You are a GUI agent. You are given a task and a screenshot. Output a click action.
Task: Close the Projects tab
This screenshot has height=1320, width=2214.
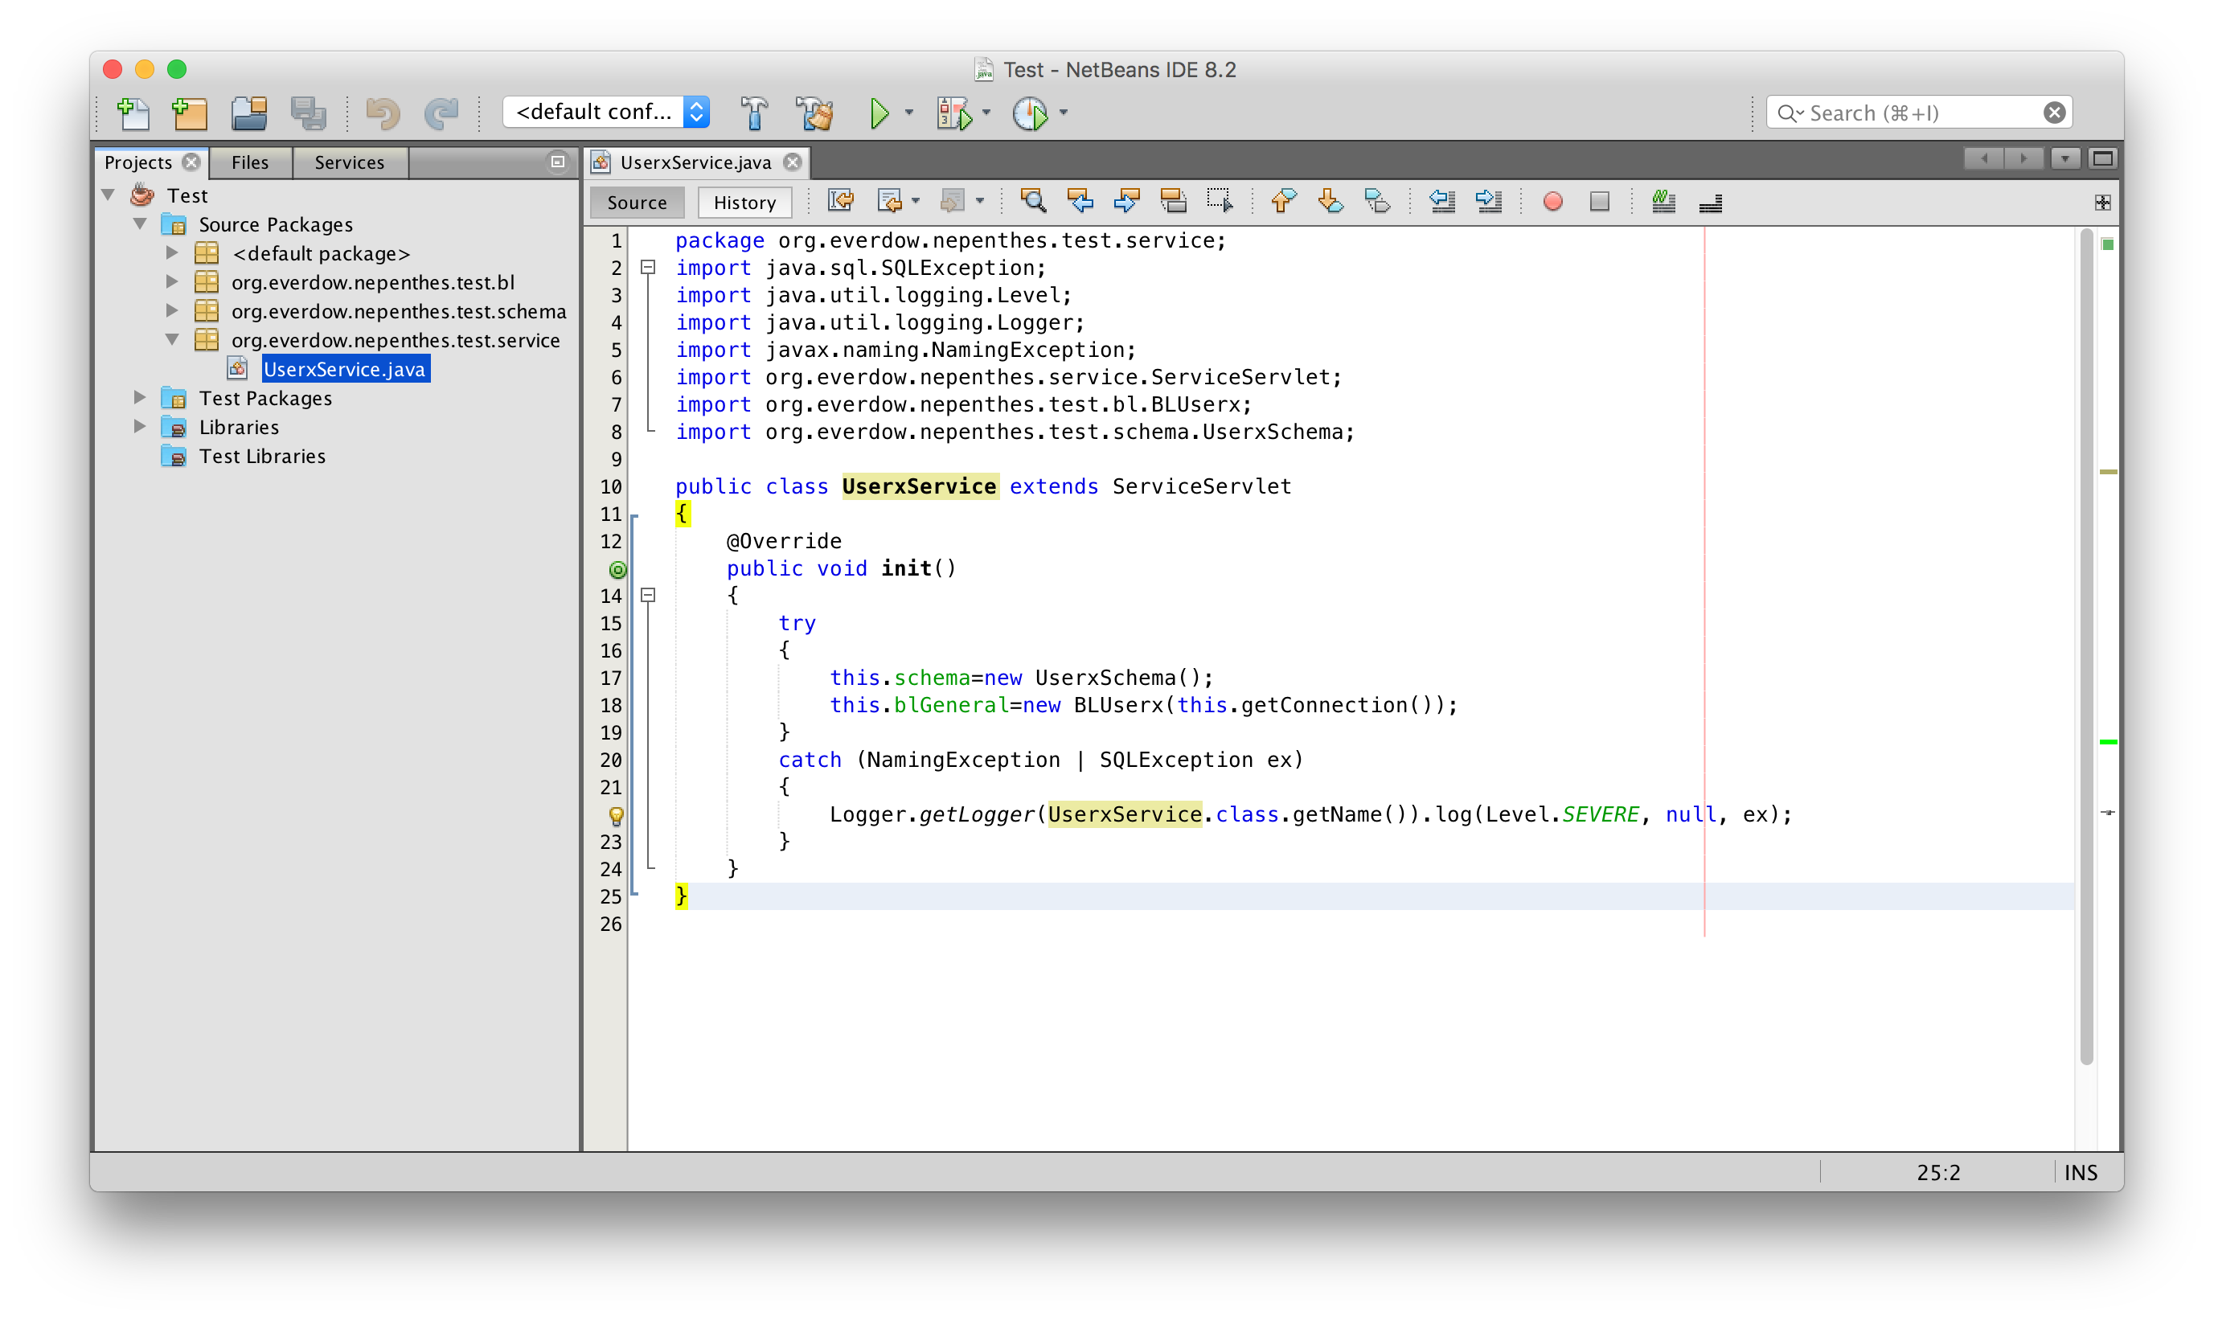click(x=191, y=162)
